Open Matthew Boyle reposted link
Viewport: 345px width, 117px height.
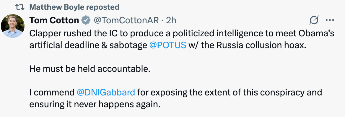pos(74,7)
